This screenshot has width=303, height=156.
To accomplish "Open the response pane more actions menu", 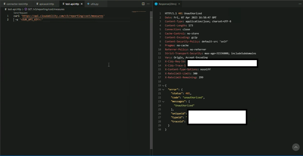I will point(299,4).
